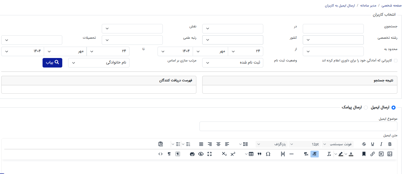Check the reviewers readiness checkbox
Viewport: 402px width, 174px height.
click(x=396, y=61)
